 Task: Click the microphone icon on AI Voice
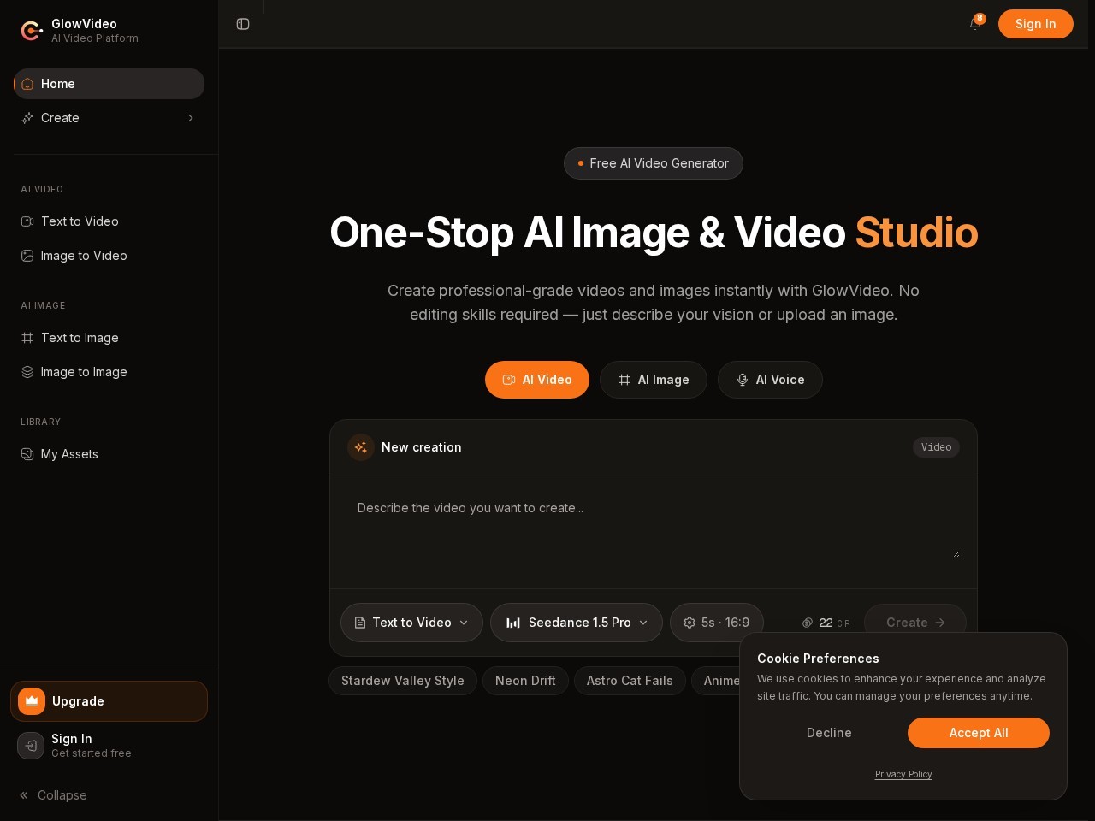coord(743,380)
